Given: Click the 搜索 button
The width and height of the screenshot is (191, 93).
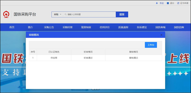Looking at the screenshot, I should [x=122, y=14].
